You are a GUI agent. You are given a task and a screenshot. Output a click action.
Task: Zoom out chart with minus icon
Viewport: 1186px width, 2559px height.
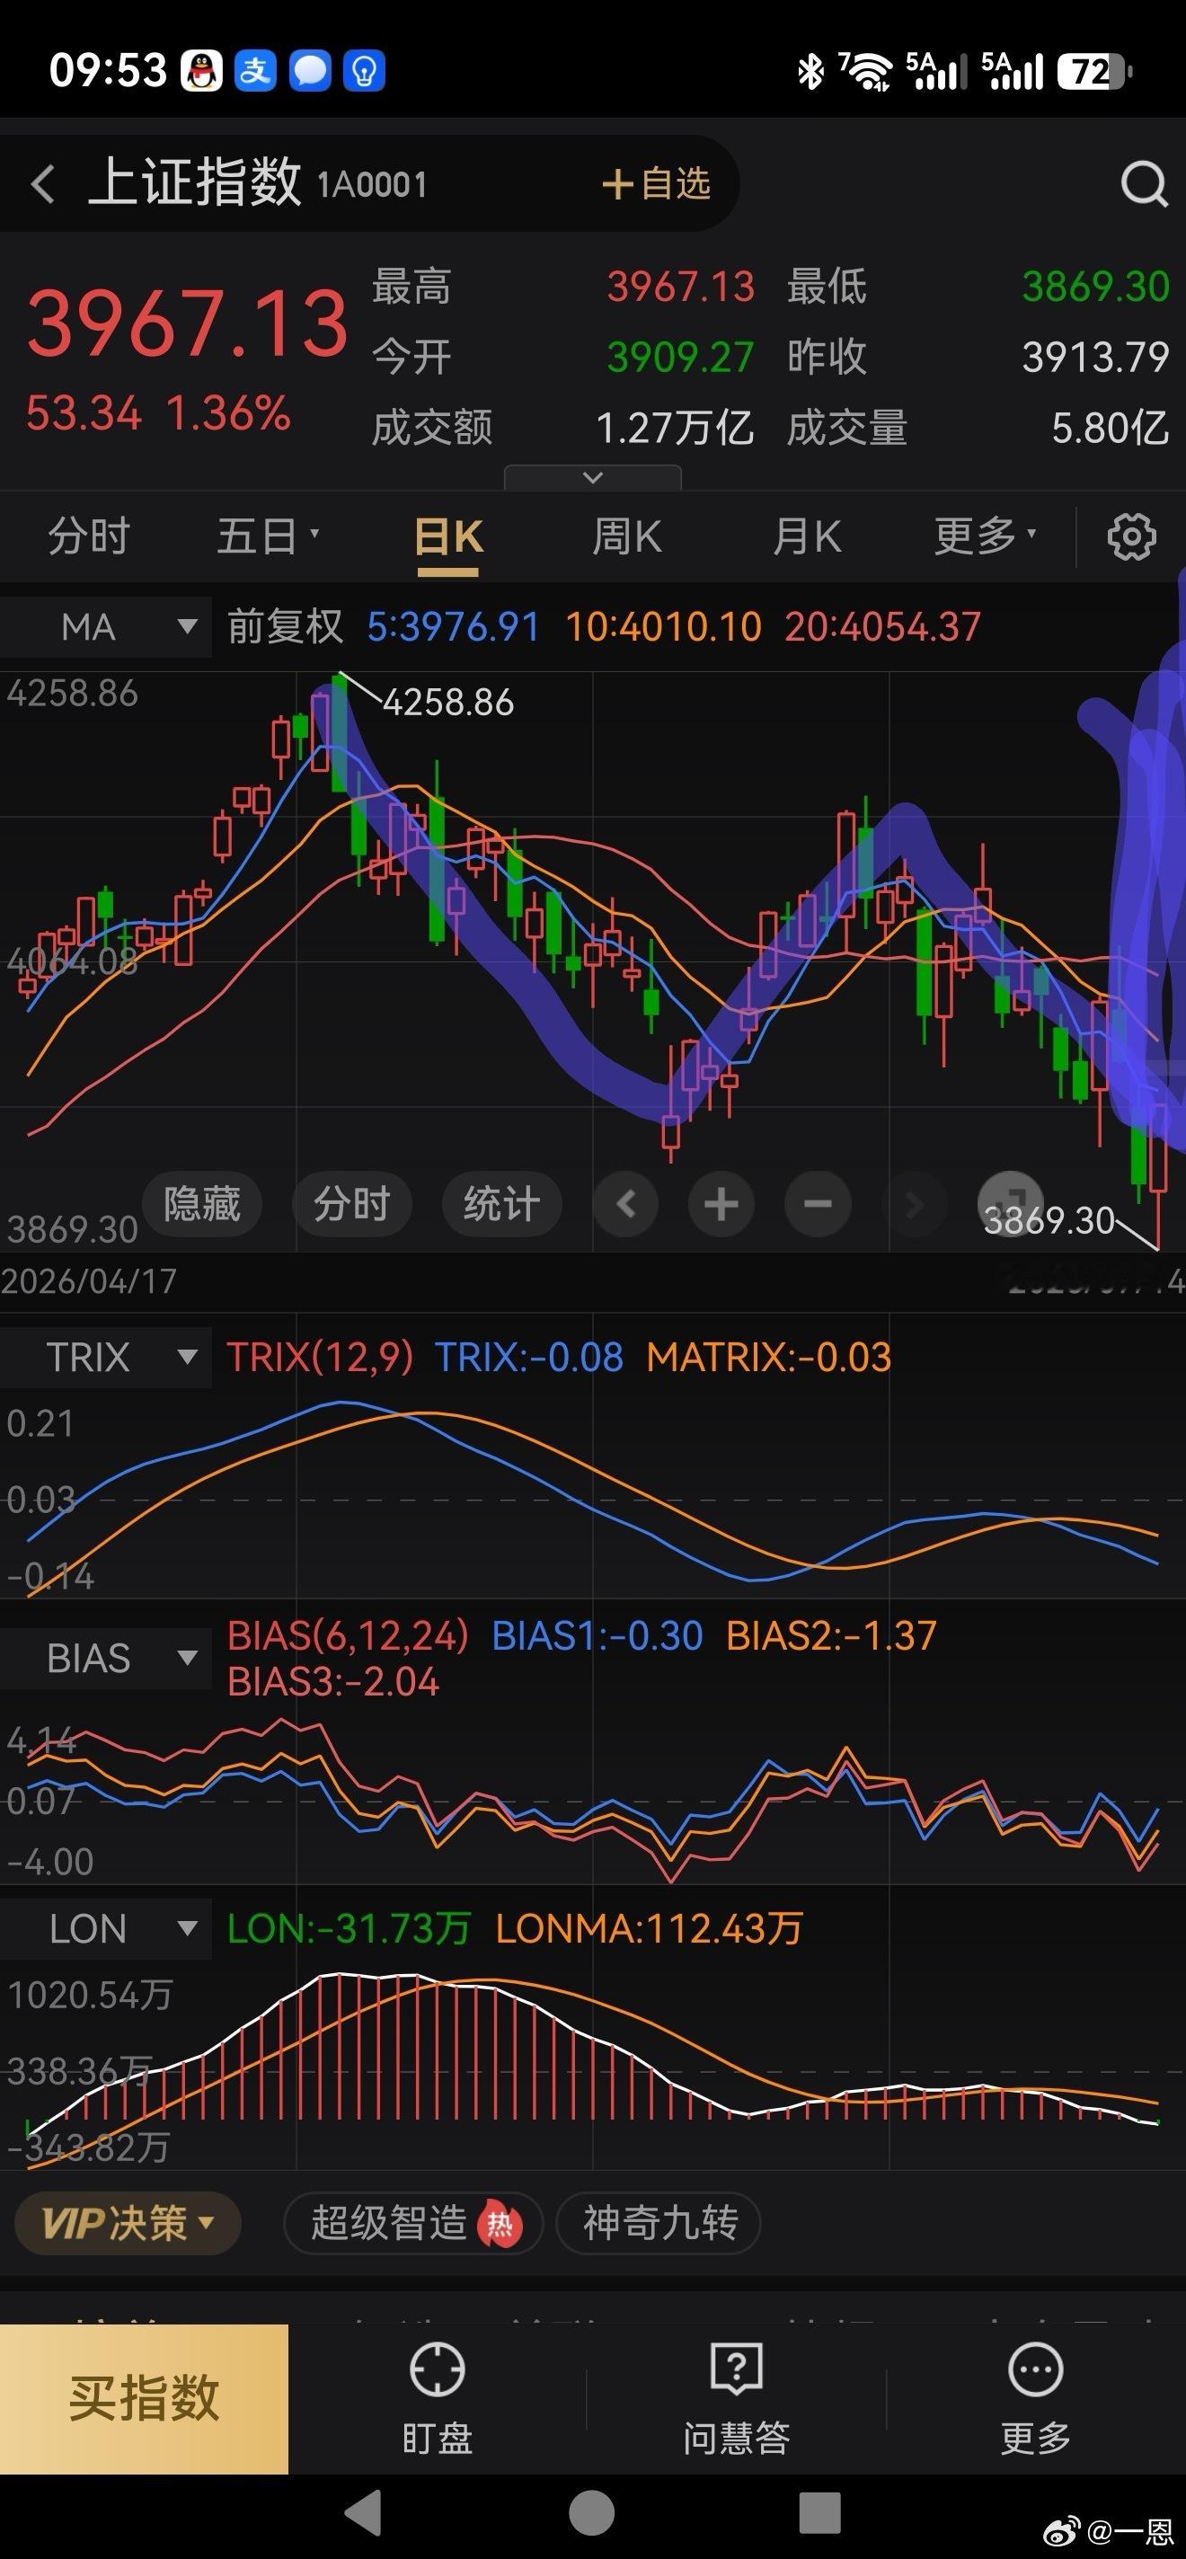coord(818,1204)
